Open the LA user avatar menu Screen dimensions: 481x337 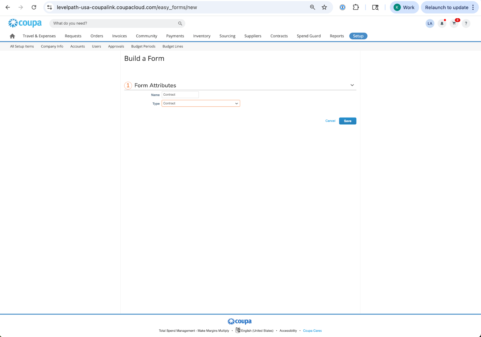pos(430,23)
